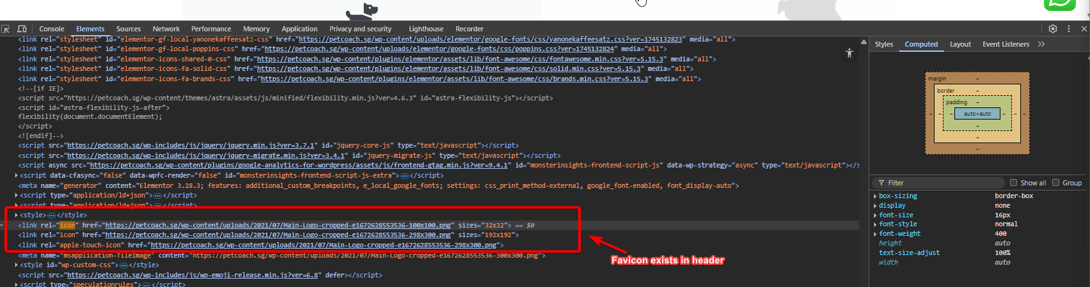Click the ellipsis badge in wp-custom-css style

point(123,265)
